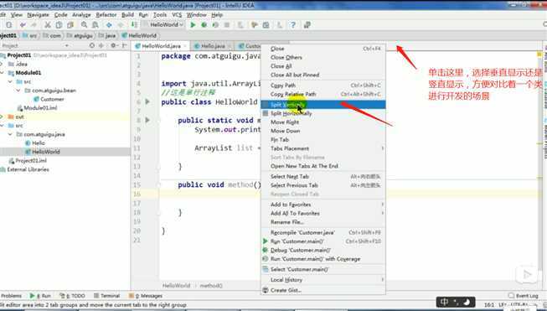Click the Cut scissors icon in toolbar
This screenshot has width=547, height=311.
(x=48, y=25)
